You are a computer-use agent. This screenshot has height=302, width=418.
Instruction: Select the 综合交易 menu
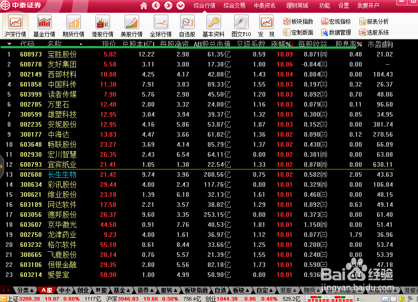click(x=234, y=5)
